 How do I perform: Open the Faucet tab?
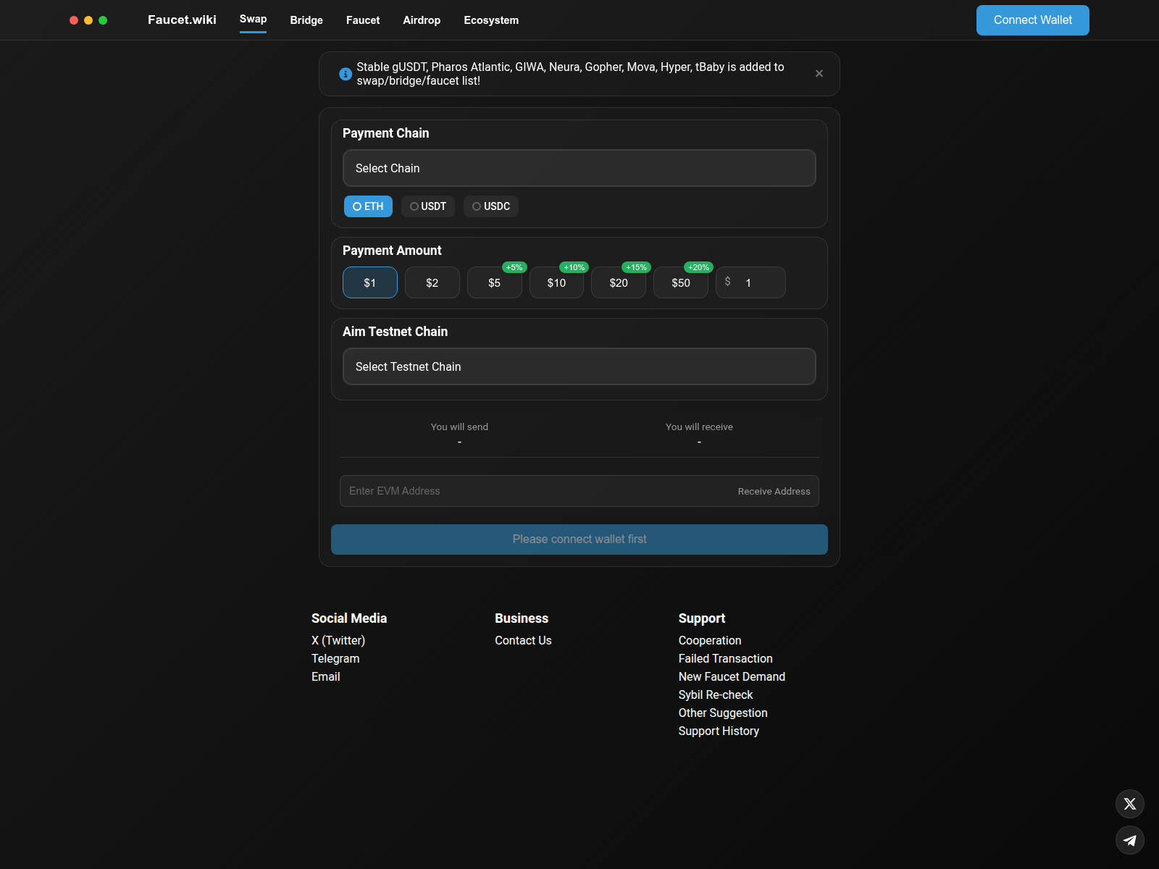click(x=363, y=20)
